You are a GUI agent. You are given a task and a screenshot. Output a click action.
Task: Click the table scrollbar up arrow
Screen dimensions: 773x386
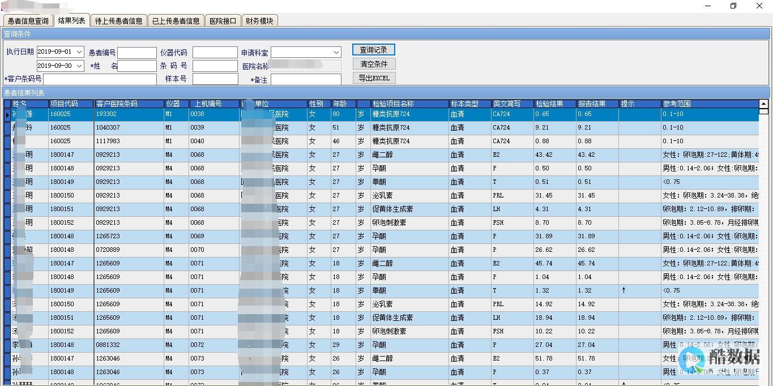click(763, 104)
